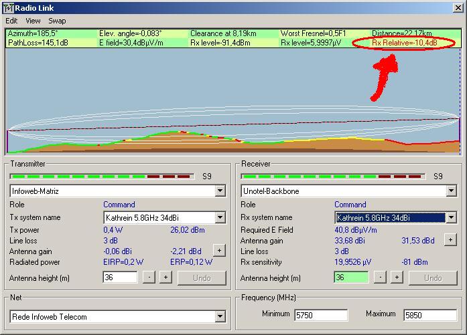Click the receiver antenna gain plus button
467x335 pixels.
coord(450,239)
